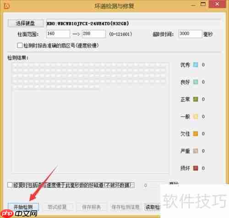The image size is (229, 218).
Task: Click the 一般 pale yellow swatch
Action: pos(196,117)
